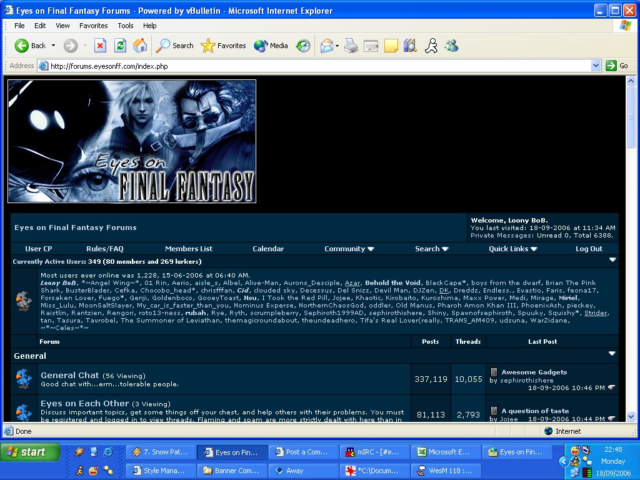This screenshot has width=640, height=480.
Task: Open the General Chat forum
Action: tap(70, 375)
